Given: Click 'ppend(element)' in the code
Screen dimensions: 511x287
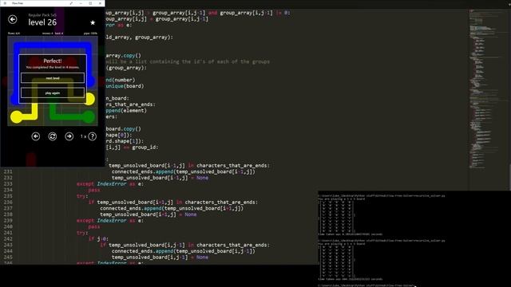Looking at the screenshot, I should [126, 111].
